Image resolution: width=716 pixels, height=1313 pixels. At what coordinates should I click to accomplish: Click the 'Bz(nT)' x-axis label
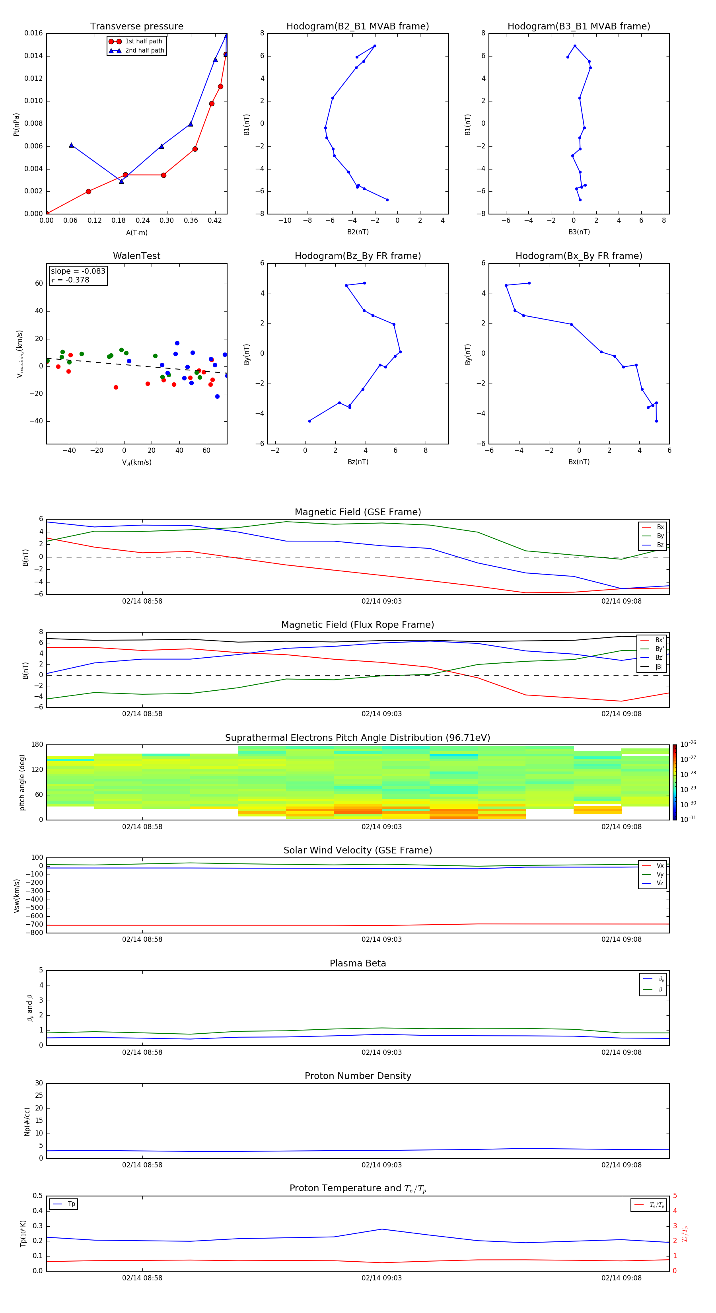[358, 462]
